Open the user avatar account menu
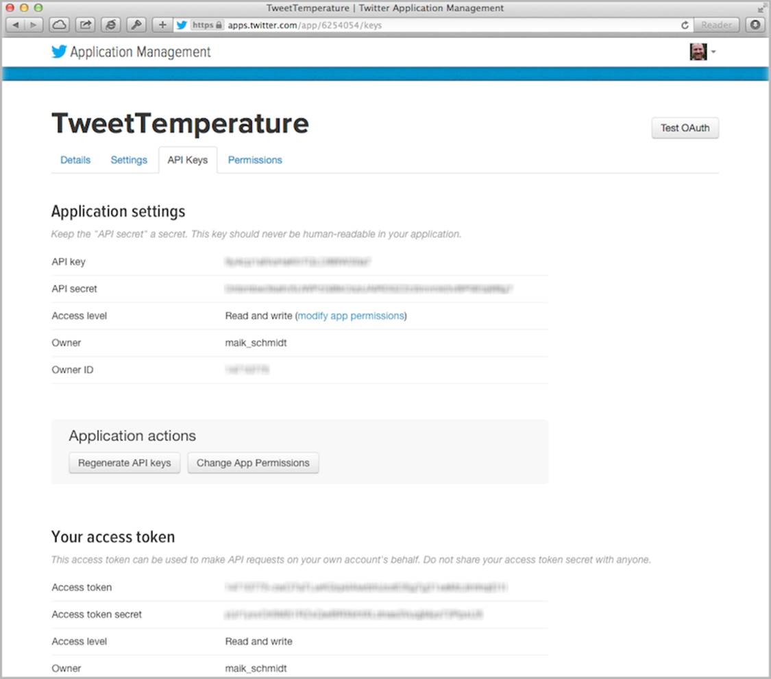Screen dimensions: 771x679 click(x=702, y=51)
